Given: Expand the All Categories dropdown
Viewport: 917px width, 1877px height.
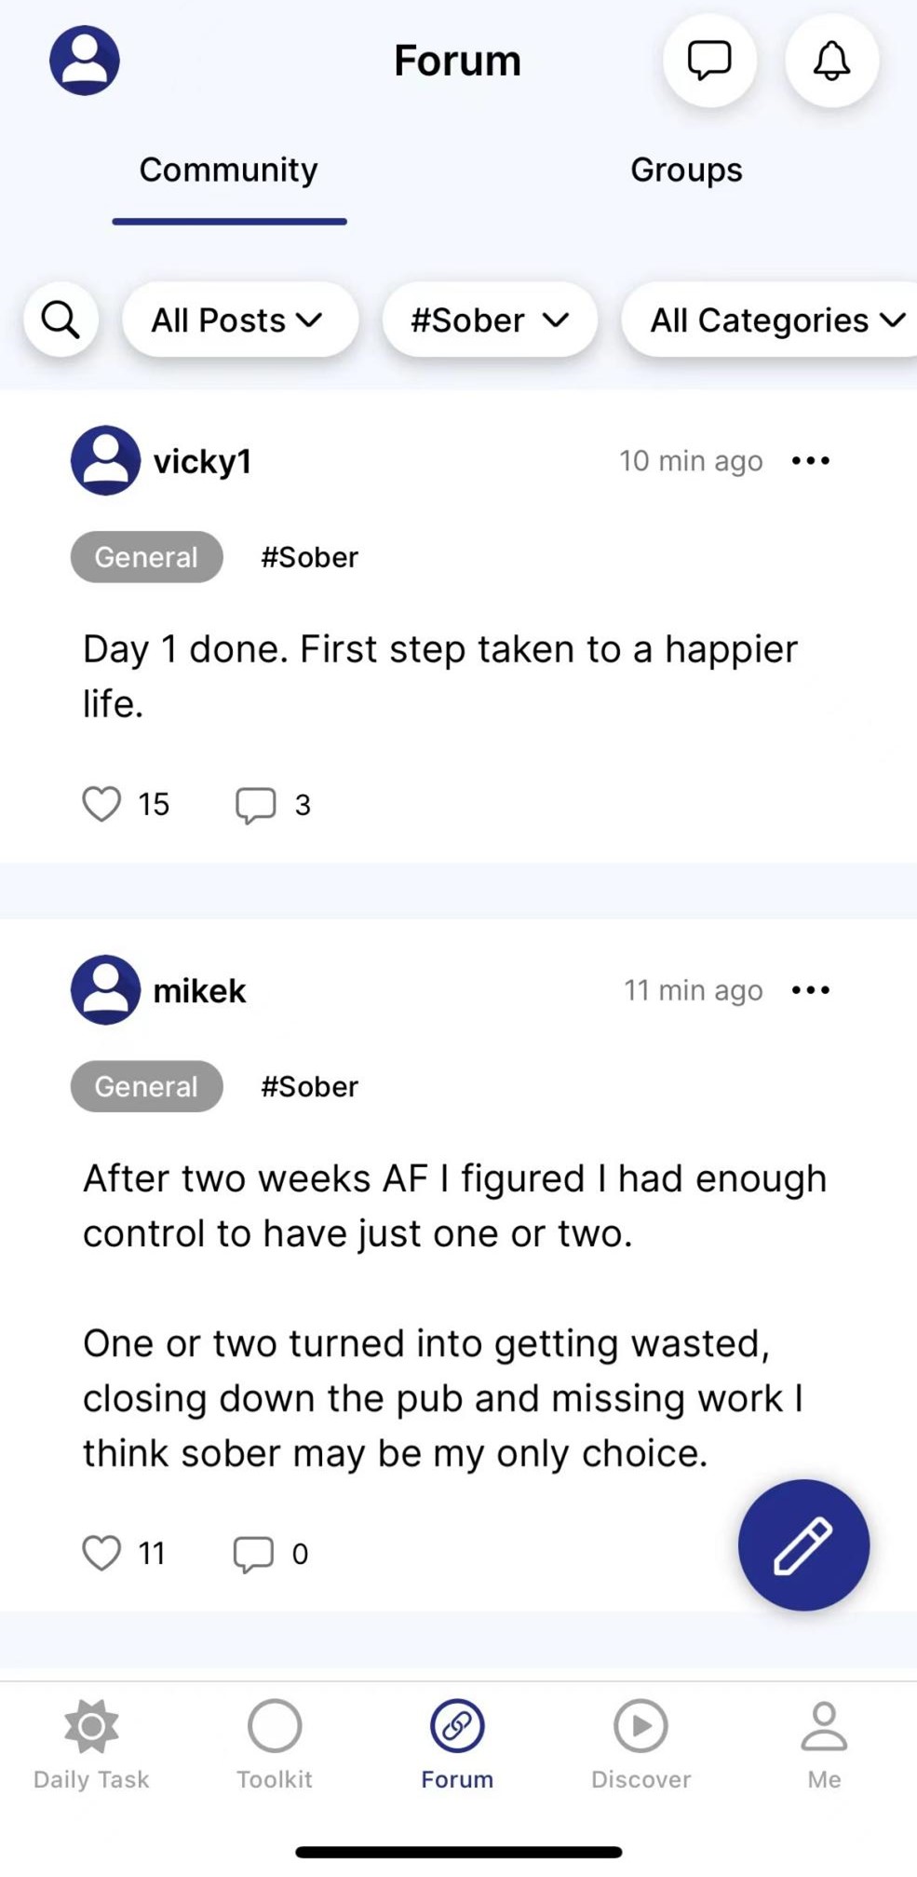Looking at the screenshot, I should click(775, 320).
